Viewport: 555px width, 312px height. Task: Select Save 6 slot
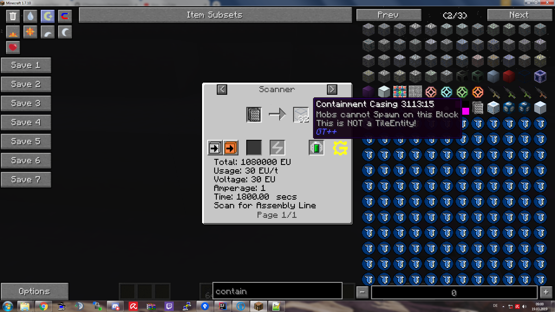click(26, 161)
